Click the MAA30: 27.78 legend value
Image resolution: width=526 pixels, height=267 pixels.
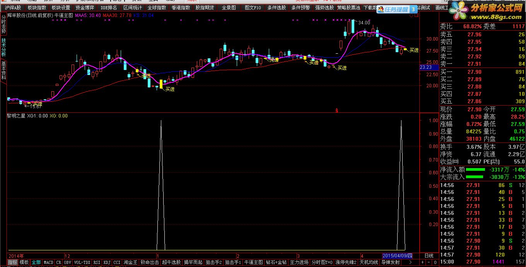coord(117,15)
